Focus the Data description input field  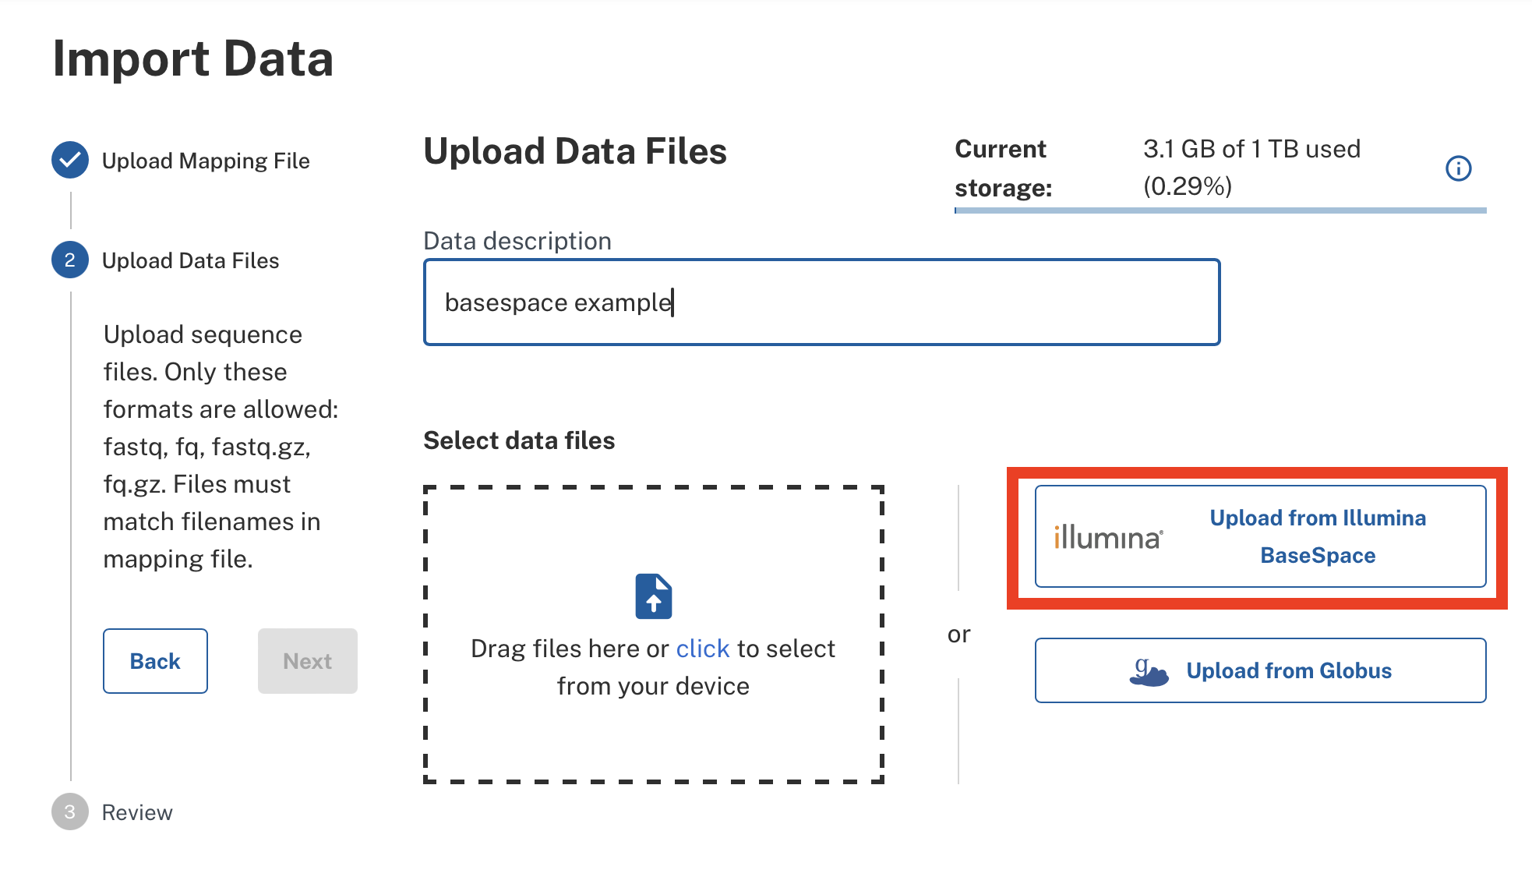821,302
